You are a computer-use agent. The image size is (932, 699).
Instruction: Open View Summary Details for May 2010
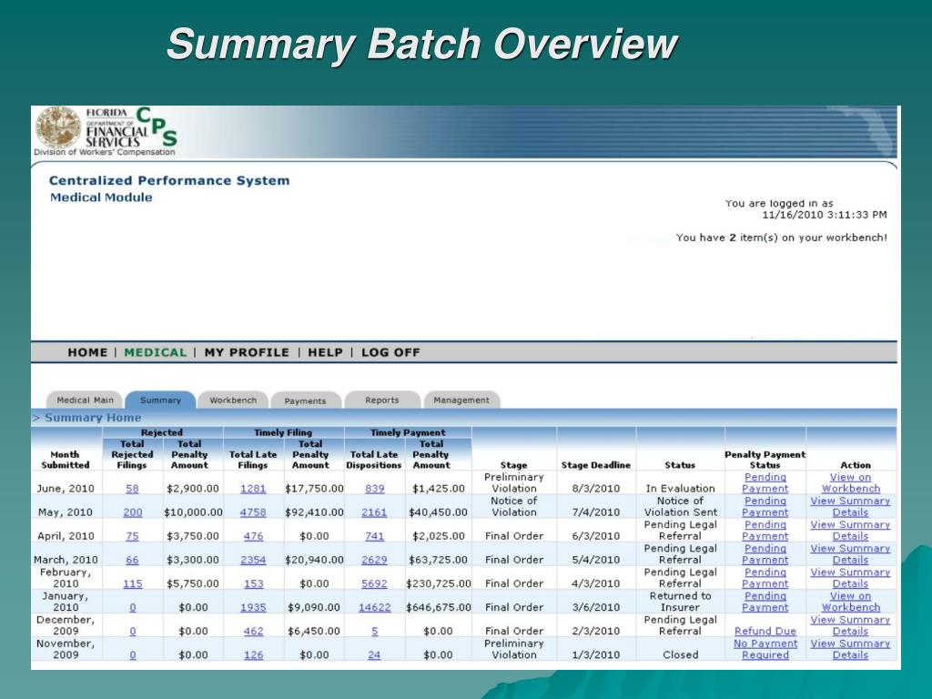[x=851, y=506]
